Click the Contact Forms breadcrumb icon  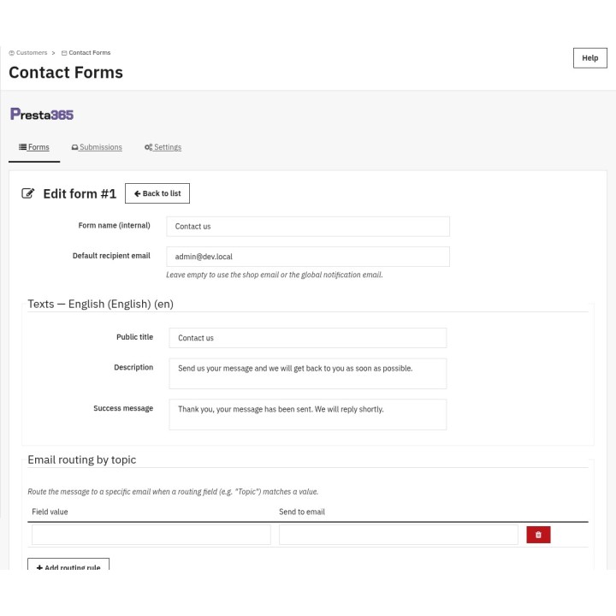tap(64, 53)
